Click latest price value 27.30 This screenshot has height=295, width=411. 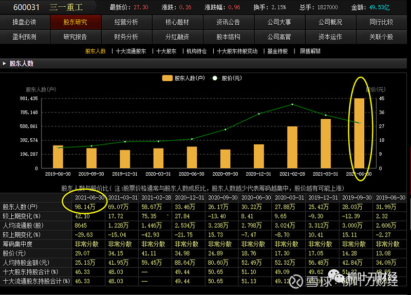[x=141, y=7]
